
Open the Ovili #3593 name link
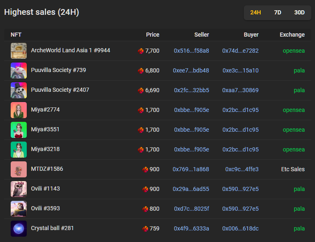[45, 208]
